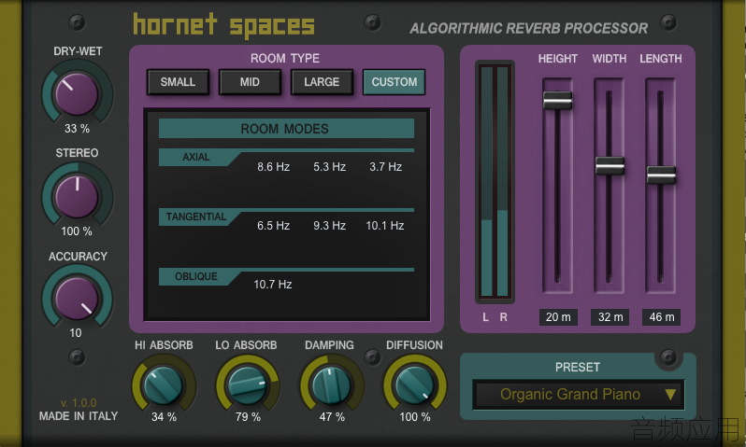Click the hornet spaces logo
The width and height of the screenshot is (746, 447).
point(223,25)
